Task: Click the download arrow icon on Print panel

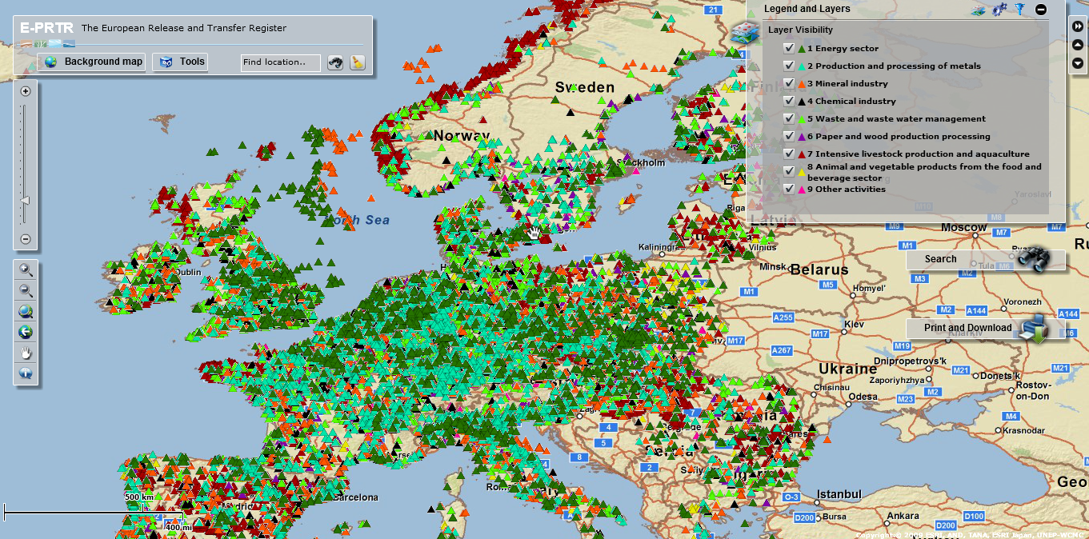Action: click(1034, 328)
